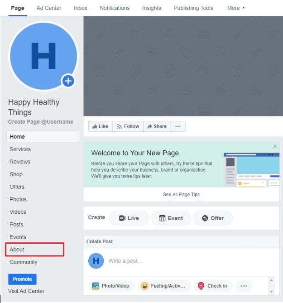Open the Inbox tab

coord(81,8)
